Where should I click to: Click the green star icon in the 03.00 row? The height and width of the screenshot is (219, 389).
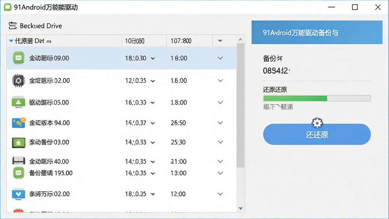coord(19,143)
